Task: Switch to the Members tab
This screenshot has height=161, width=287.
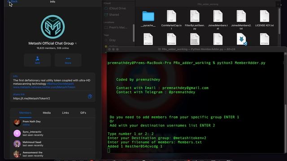Action: point(25,113)
